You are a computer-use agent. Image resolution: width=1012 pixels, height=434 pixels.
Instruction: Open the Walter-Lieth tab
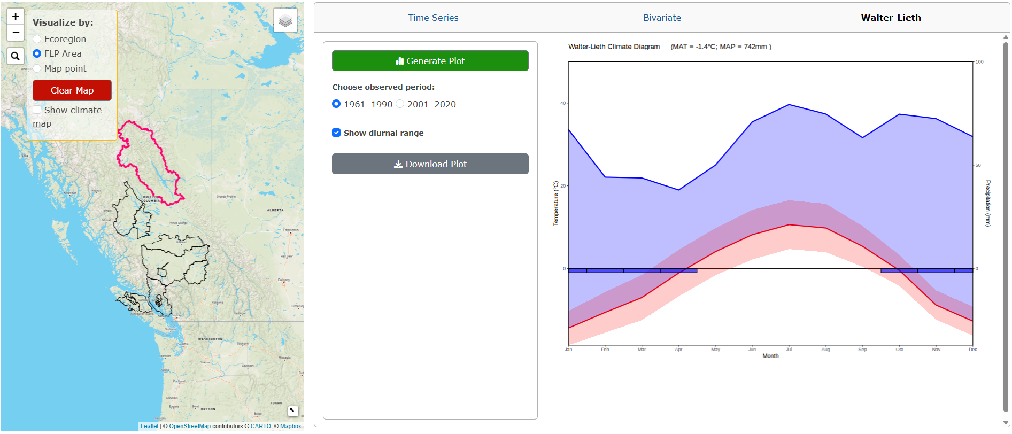pyautogui.click(x=891, y=18)
